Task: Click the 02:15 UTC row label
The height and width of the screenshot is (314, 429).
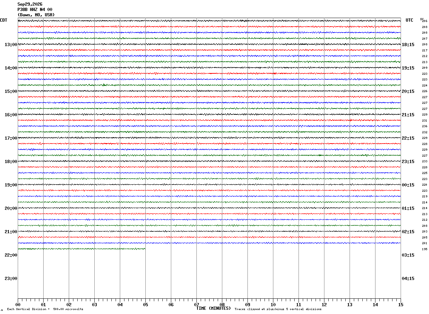Action: point(408,232)
